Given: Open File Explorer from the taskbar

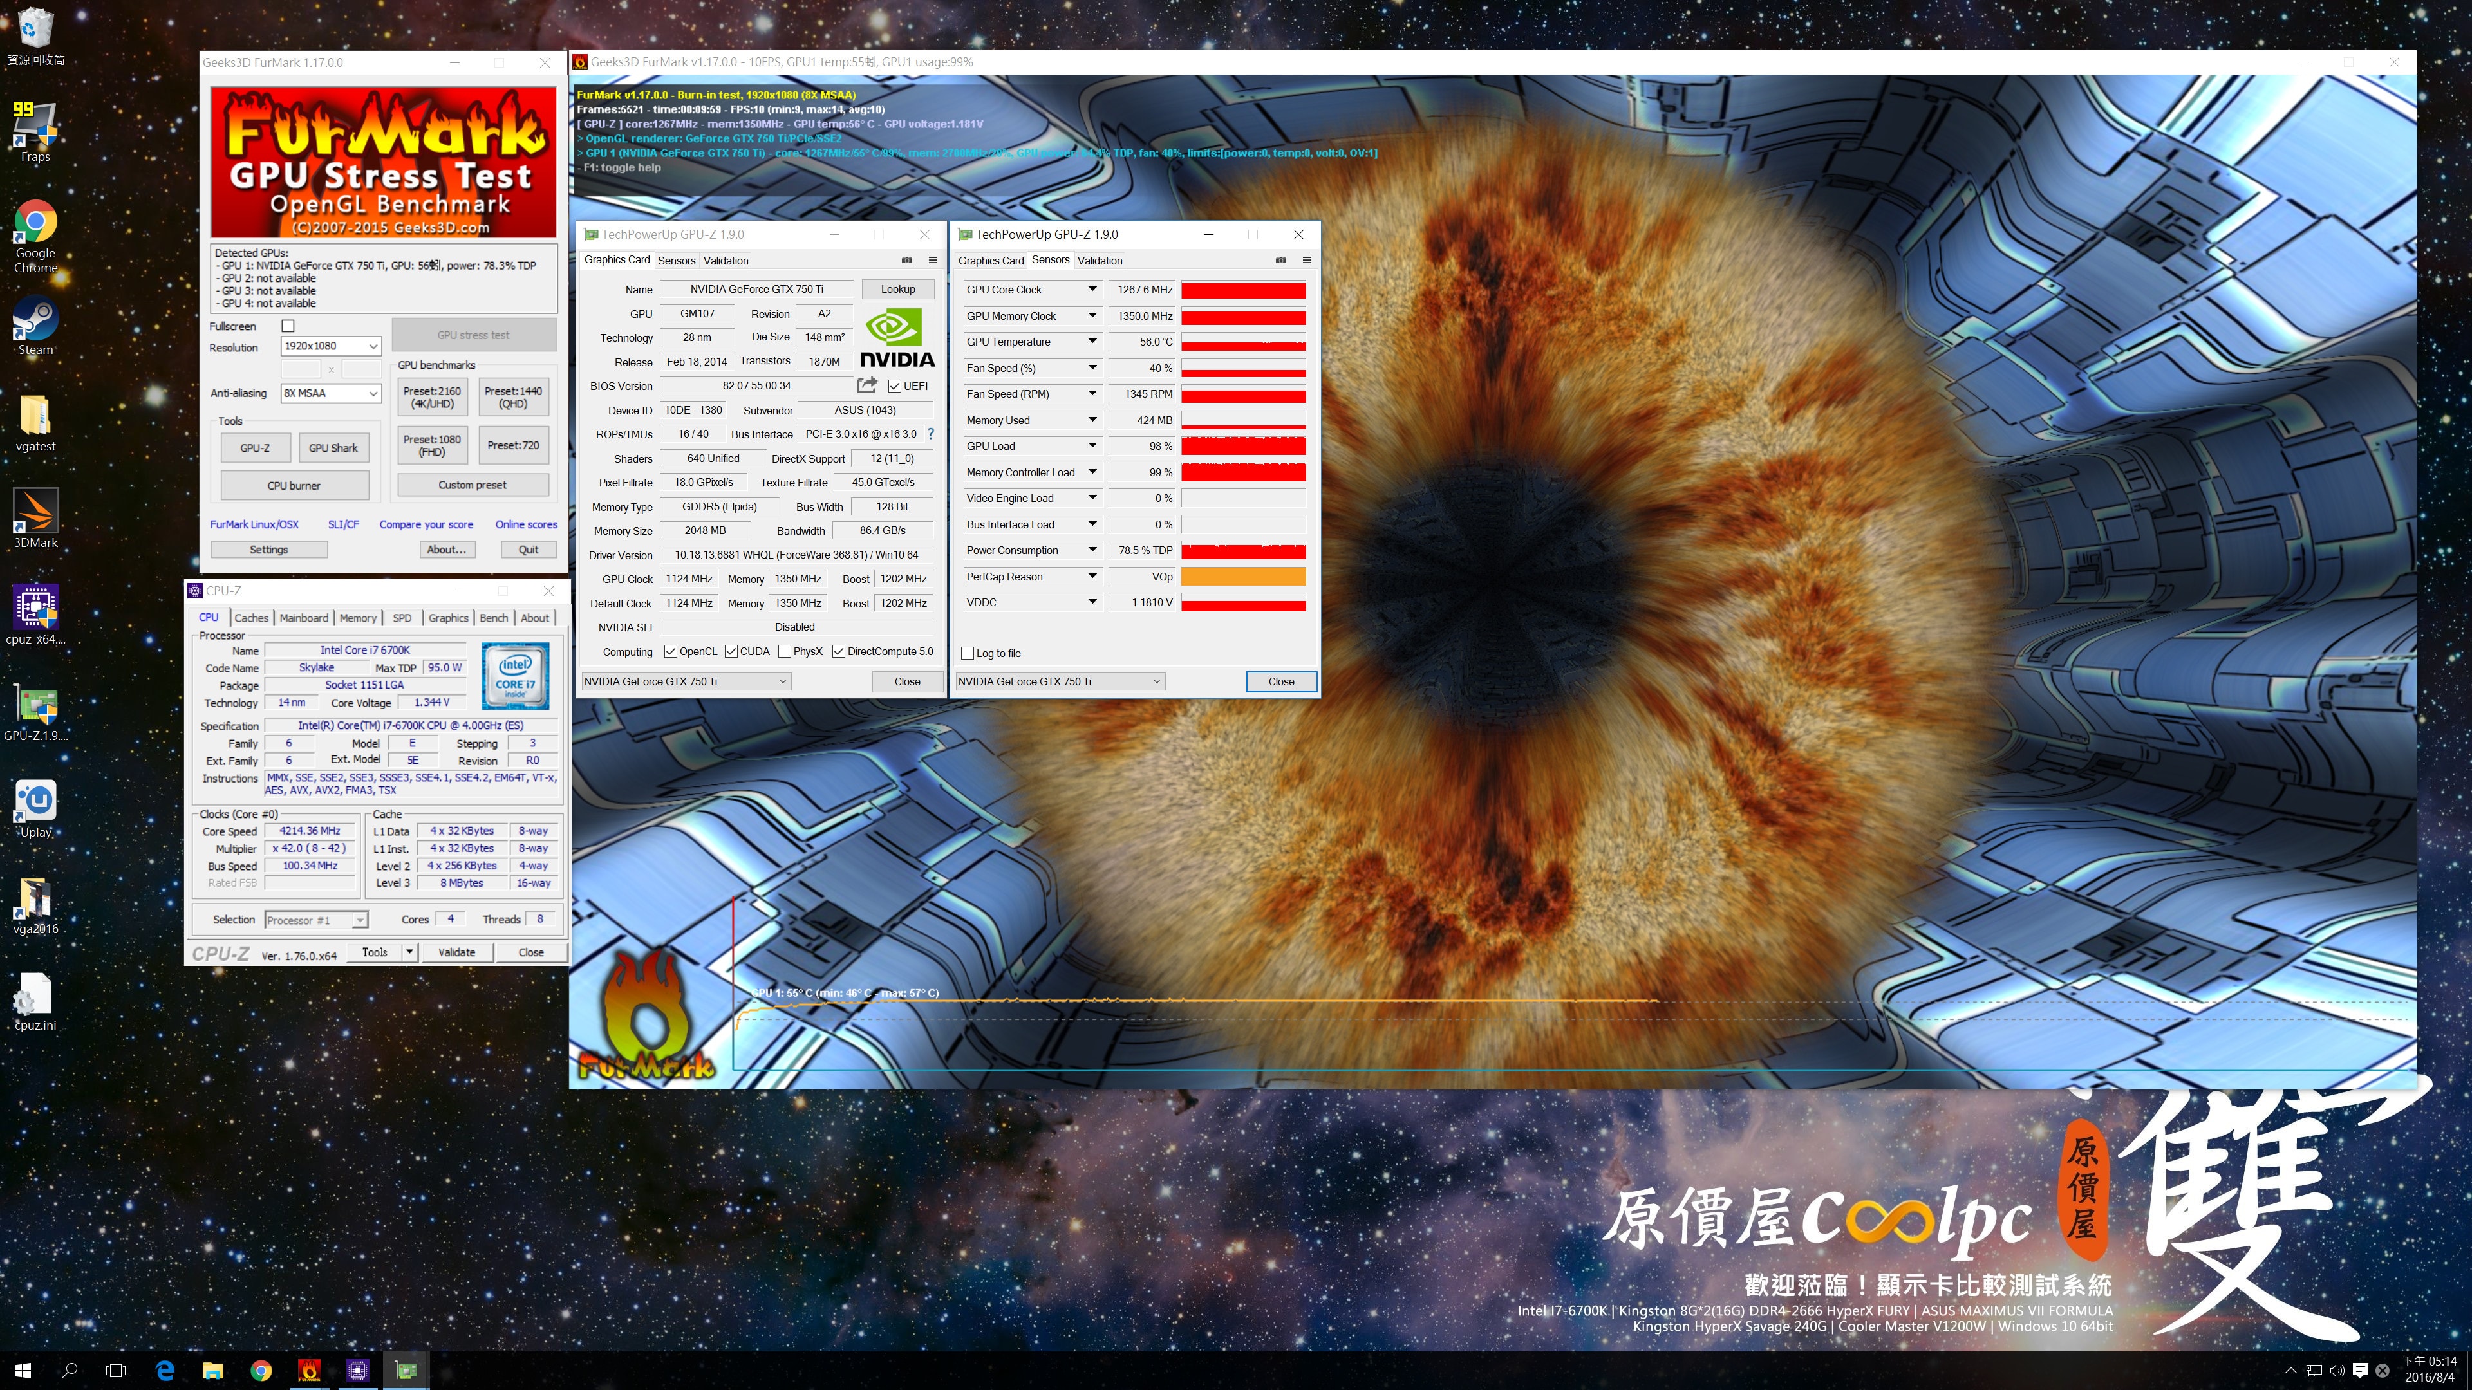Looking at the screenshot, I should click(213, 1371).
